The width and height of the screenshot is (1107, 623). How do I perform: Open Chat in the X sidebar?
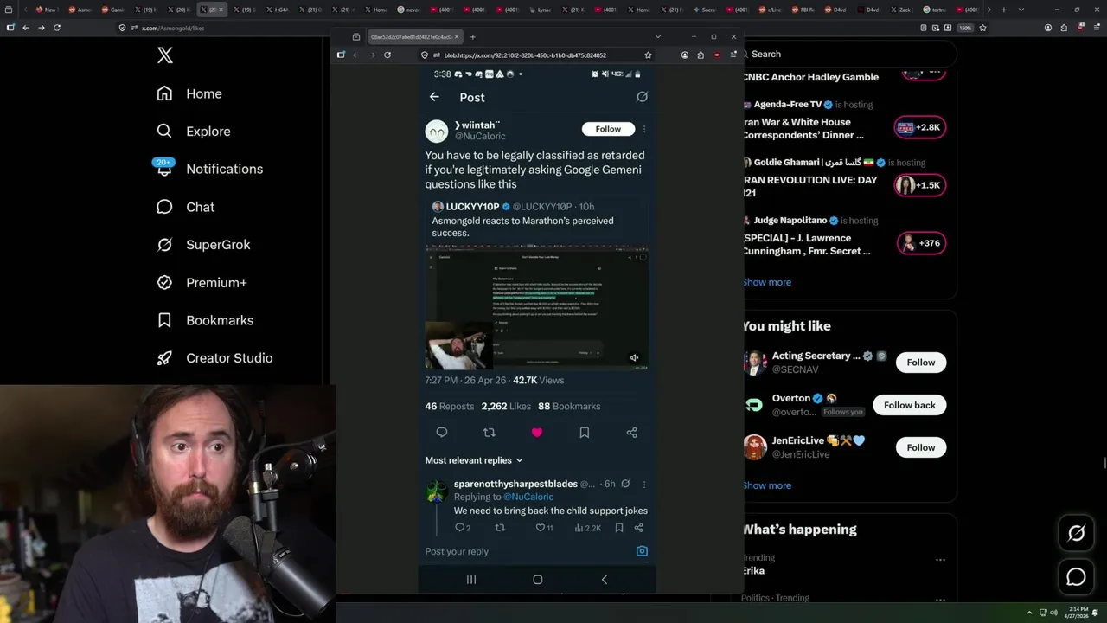(x=185, y=207)
